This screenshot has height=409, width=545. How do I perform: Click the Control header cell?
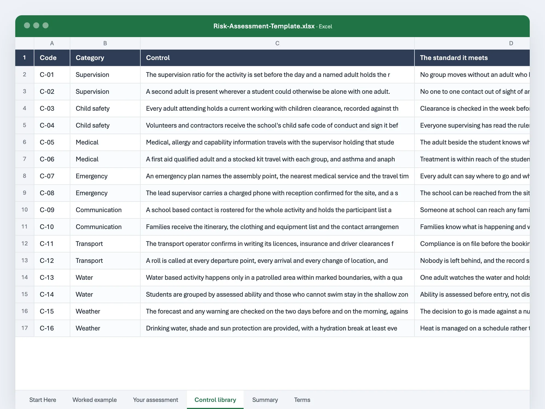point(277,58)
